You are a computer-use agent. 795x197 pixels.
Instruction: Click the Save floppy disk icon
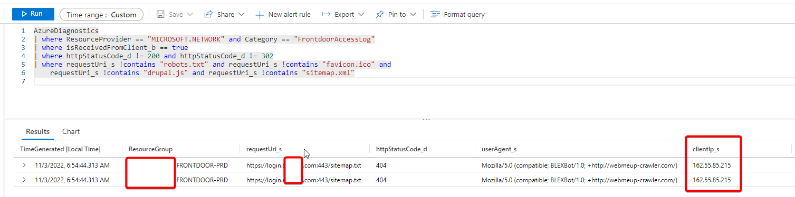(x=161, y=14)
